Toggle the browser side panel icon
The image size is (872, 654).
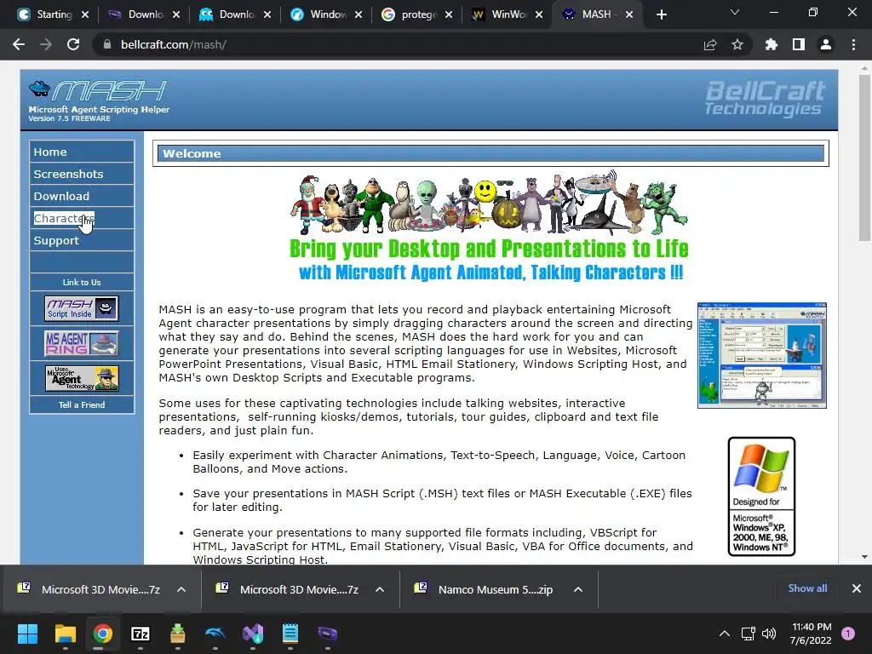(x=799, y=44)
